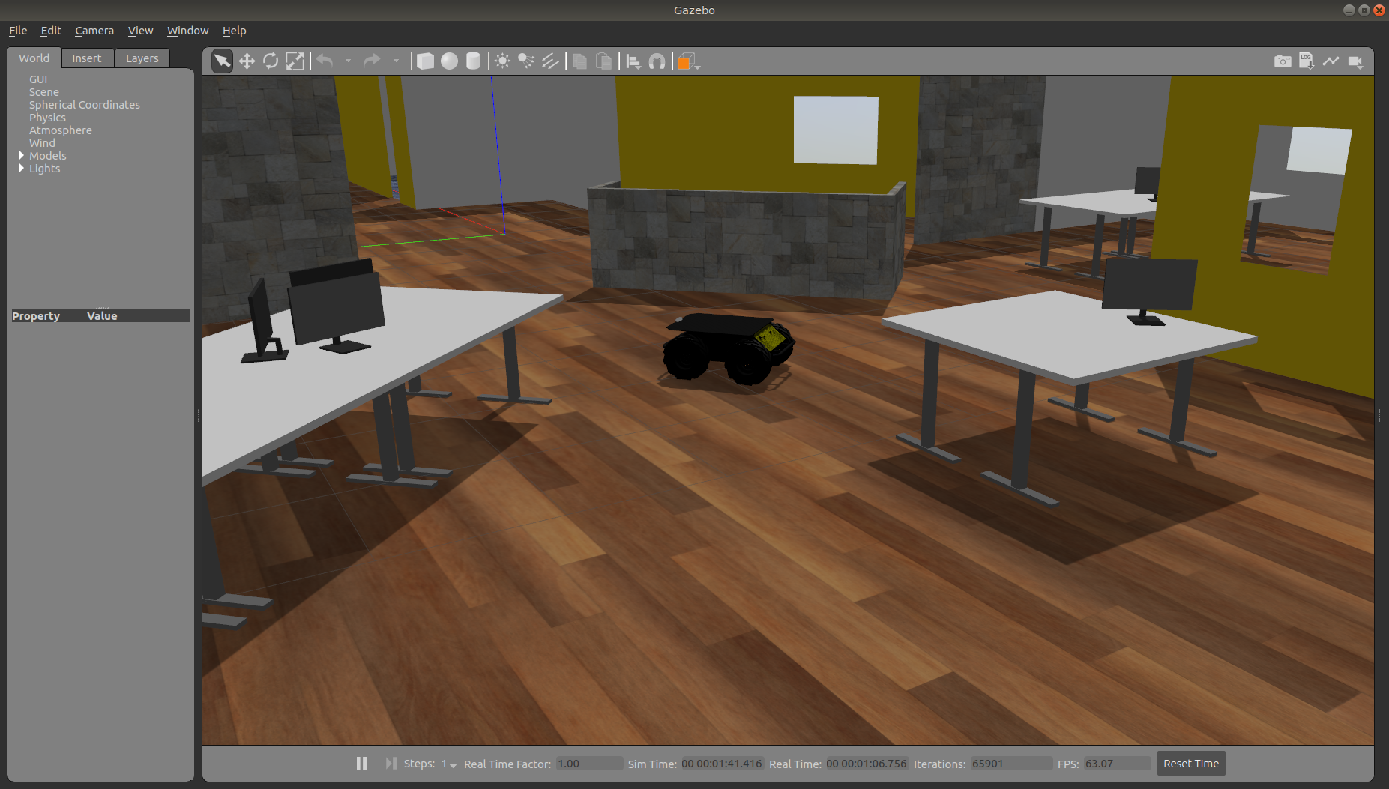Select the Translate mode tool
The width and height of the screenshot is (1389, 789).
(x=247, y=61)
